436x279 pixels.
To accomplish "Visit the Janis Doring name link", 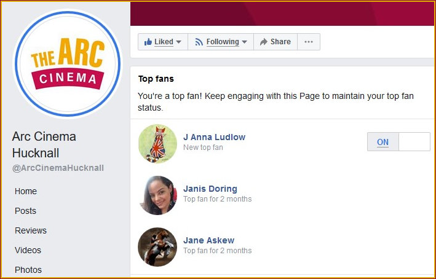I will click(x=210, y=189).
